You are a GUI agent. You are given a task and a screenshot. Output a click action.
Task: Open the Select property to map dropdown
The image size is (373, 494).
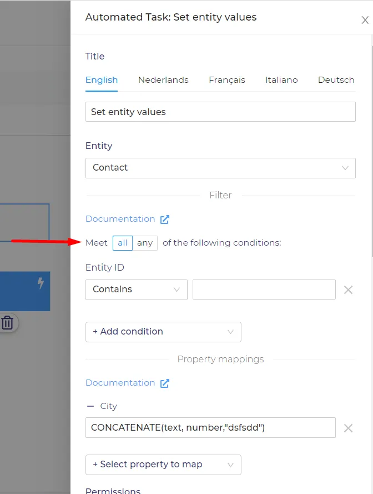163,465
